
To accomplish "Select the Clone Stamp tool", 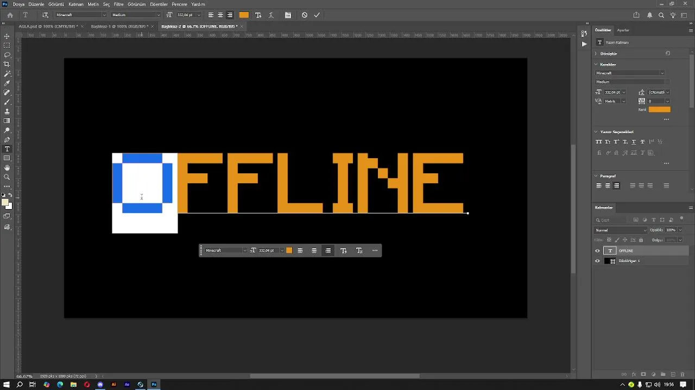I will (7, 111).
